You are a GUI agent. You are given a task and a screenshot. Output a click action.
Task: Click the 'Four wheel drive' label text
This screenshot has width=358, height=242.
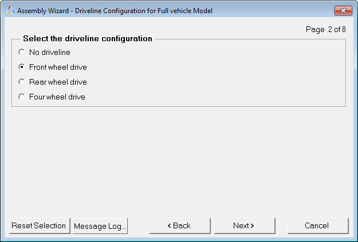point(57,97)
